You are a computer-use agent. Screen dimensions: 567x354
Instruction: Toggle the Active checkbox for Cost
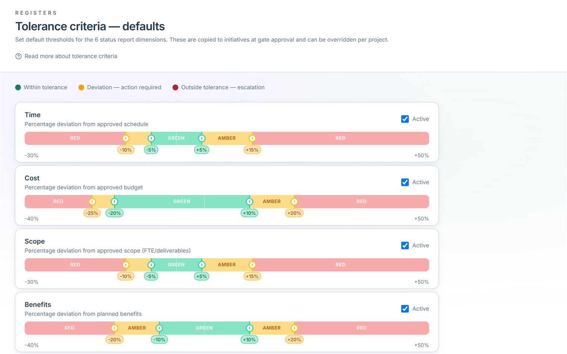click(405, 182)
